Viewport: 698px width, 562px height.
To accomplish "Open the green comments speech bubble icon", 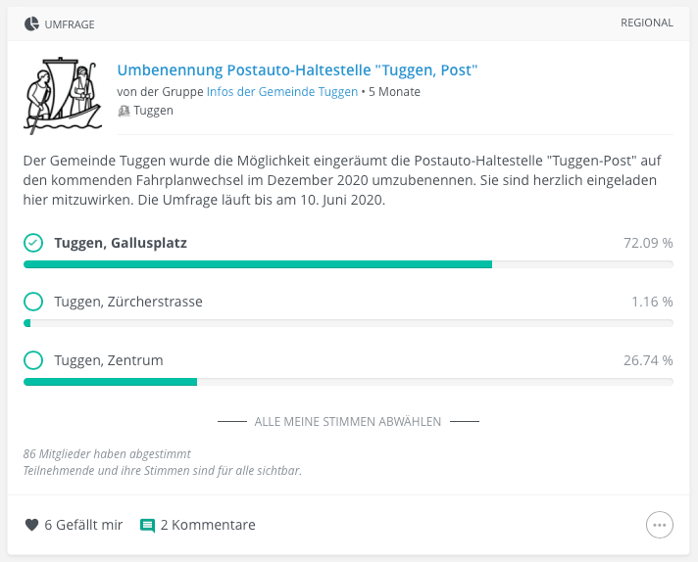I will click(147, 525).
